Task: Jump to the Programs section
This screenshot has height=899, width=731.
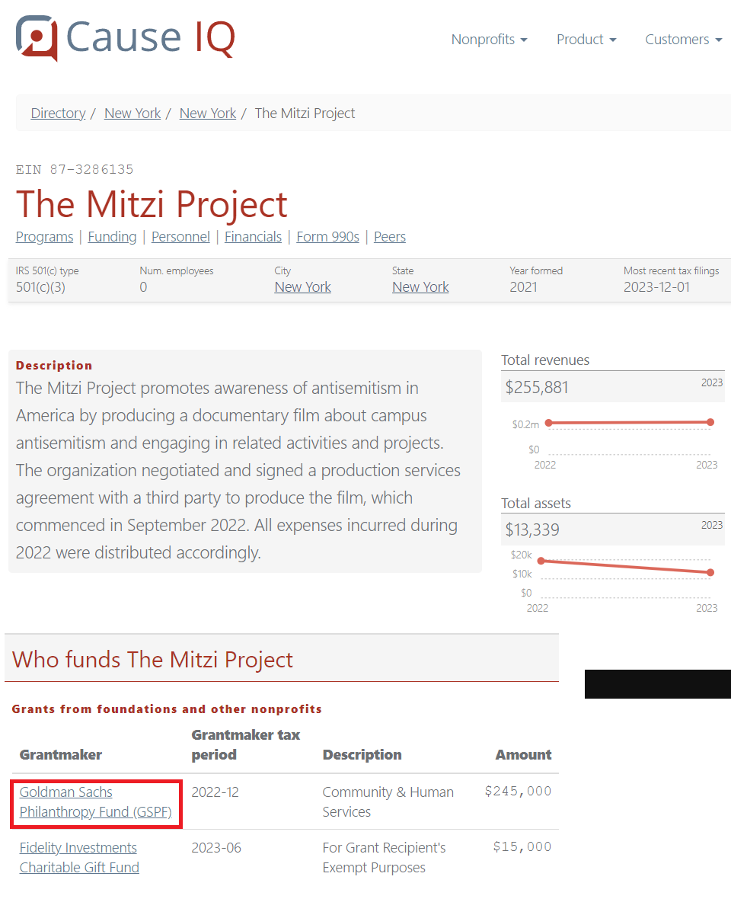Action: pyautogui.click(x=45, y=237)
